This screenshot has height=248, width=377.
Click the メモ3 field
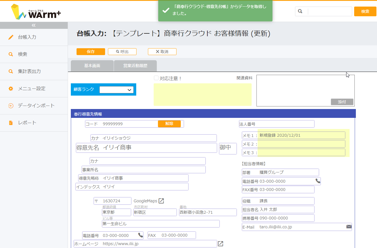[294, 152]
